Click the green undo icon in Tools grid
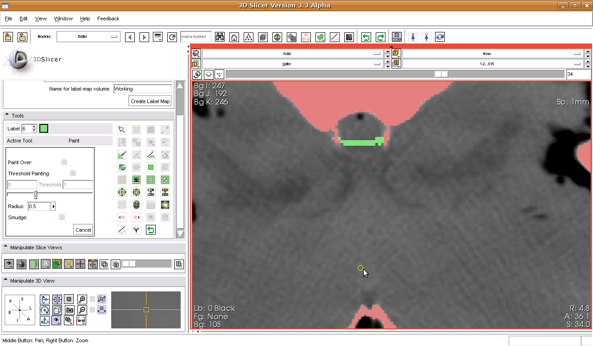 pos(151,229)
